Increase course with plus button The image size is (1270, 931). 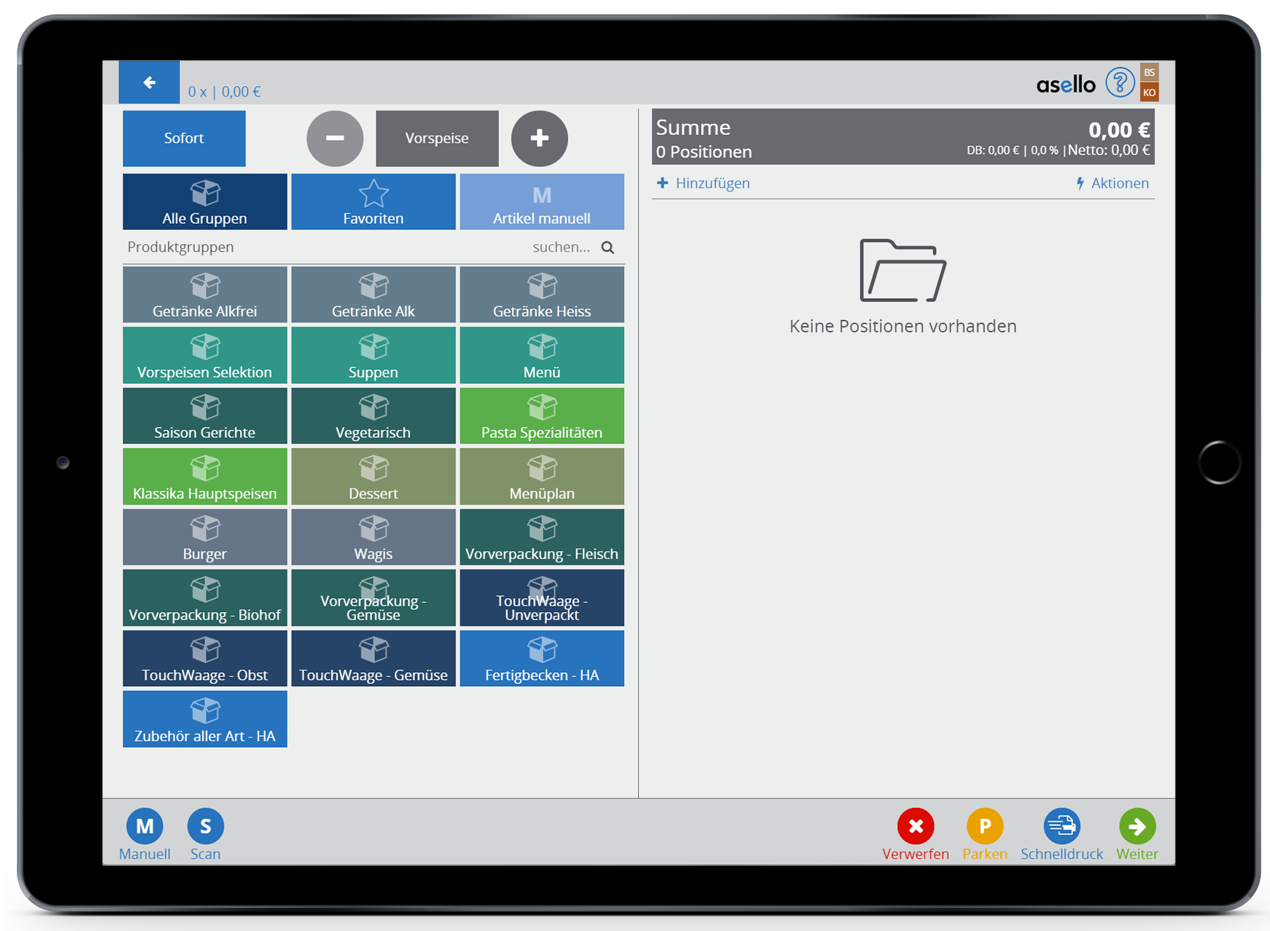click(539, 138)
